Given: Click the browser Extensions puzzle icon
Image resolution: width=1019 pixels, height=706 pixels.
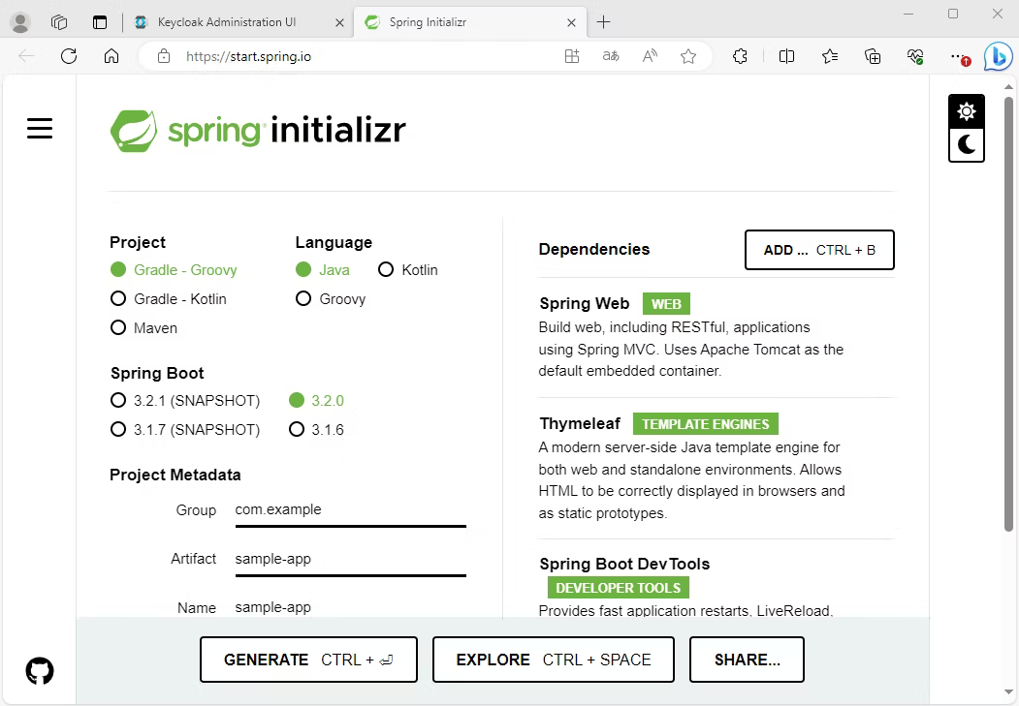Looking at the screenshot, I should point(740,56).
